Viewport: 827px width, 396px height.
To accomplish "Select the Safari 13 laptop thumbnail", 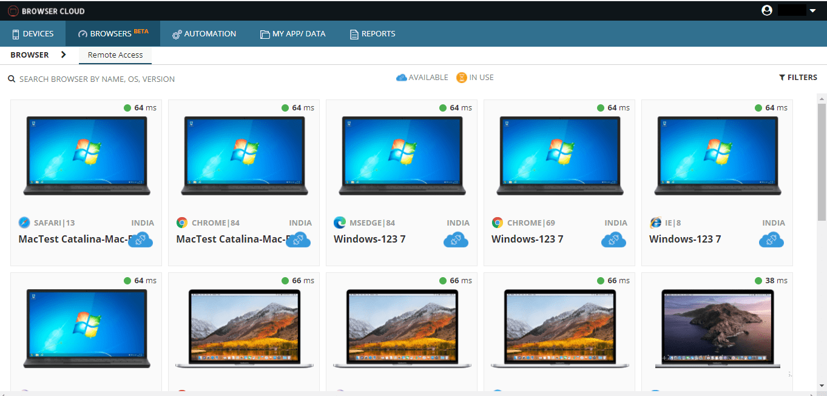I will pos(87,156).
